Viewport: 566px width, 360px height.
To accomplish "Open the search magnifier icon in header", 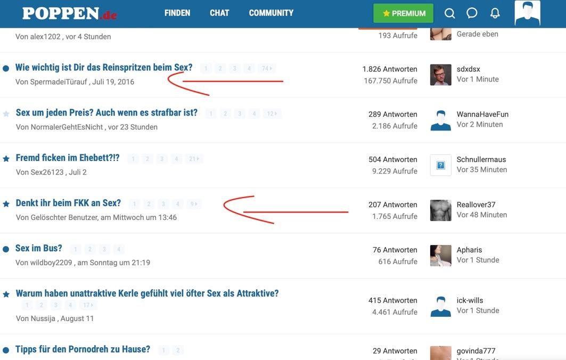I will tap(450, 13).
